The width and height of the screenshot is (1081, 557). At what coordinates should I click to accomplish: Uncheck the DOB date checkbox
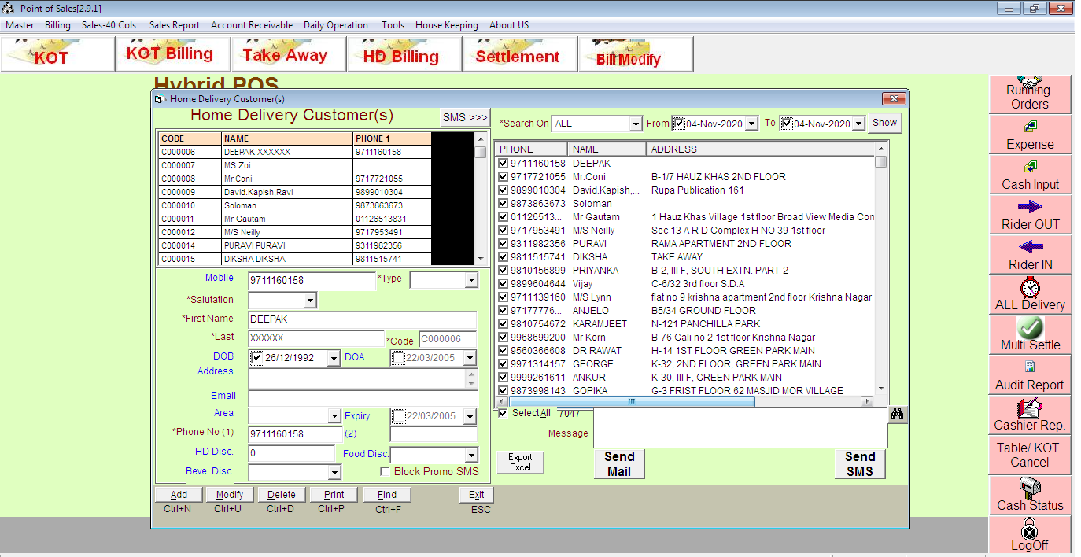tap(257, 358)
